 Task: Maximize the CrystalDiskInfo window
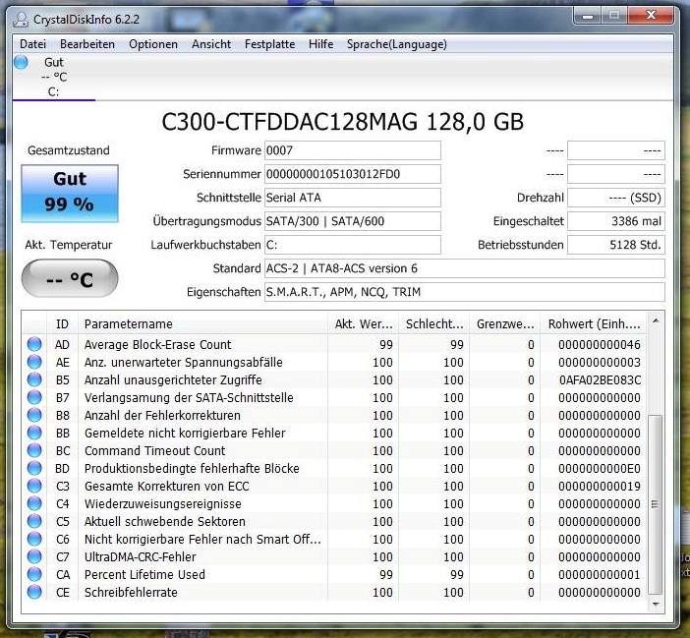click(614, 17)
